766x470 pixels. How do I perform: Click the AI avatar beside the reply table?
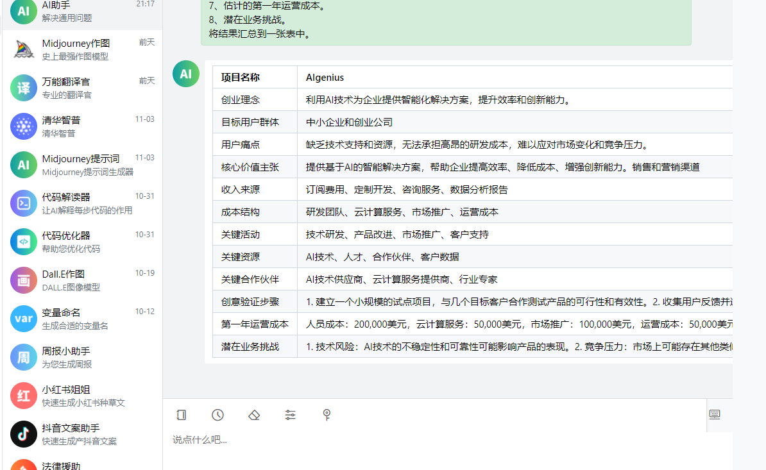185,74
